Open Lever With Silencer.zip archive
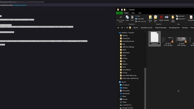 click(128, 75)
